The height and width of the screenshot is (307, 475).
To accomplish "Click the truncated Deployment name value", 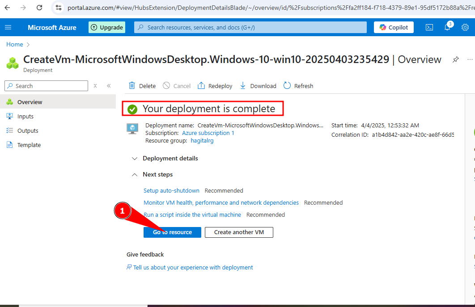I will pos(260,125).
